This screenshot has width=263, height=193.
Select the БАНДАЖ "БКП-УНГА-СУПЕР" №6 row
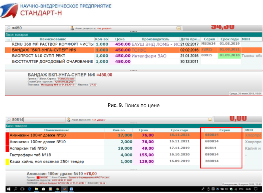tap(134, 50)
